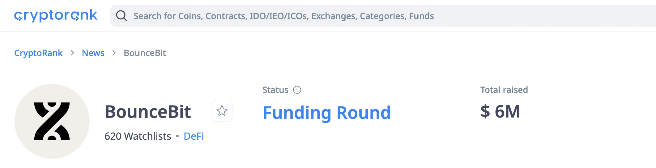Open the CryptoRank breadcrumb link

(38, 53)
